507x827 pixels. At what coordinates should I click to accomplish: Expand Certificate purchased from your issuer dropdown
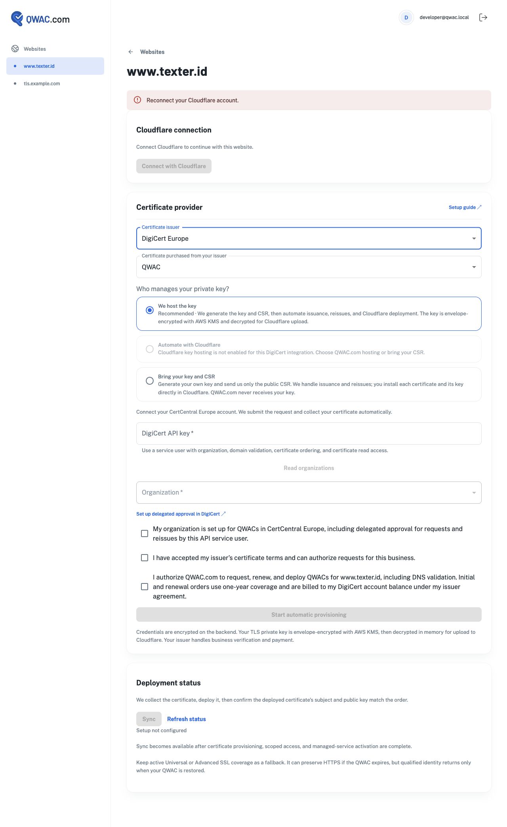(309, 267)
